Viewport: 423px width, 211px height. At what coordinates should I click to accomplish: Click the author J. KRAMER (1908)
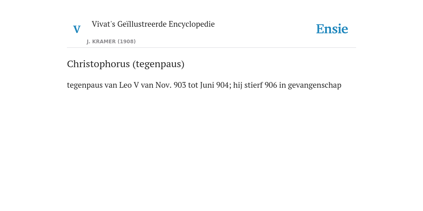pos(111,42)
